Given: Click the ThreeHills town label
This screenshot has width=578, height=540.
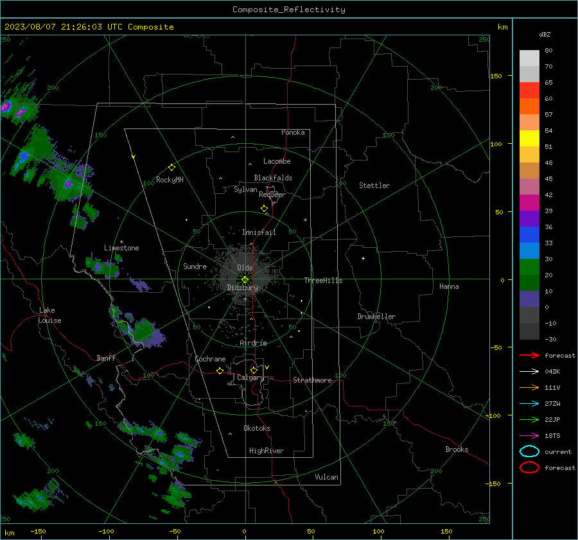Looking at the screenshot, I should click(x=323, y=281).
